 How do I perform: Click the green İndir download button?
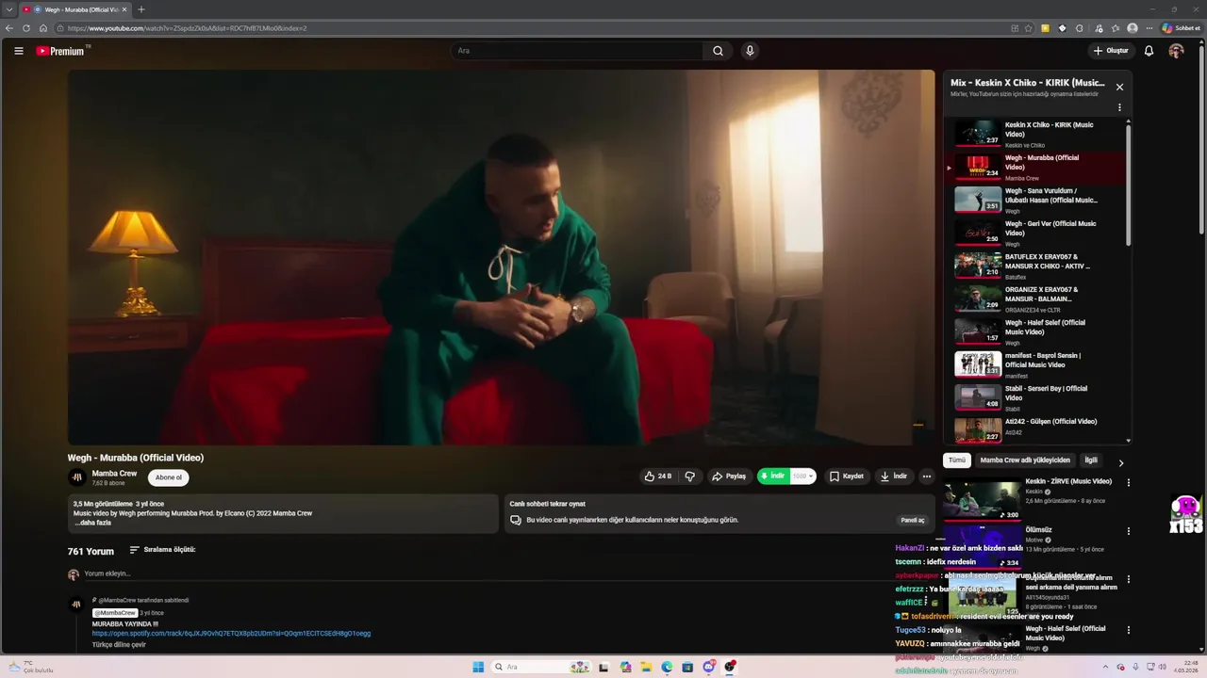[x=773, y=476]
